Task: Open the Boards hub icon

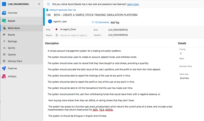Action: [4, 21]
